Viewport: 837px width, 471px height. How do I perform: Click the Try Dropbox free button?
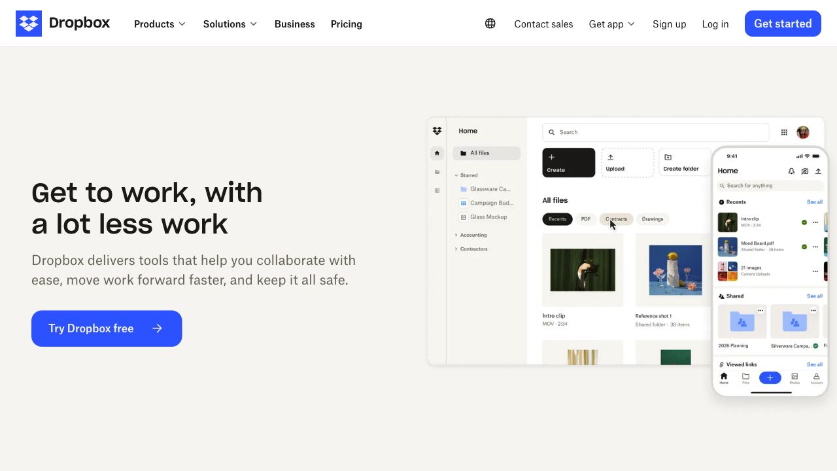pyautogui.click(x=107, y=328)
